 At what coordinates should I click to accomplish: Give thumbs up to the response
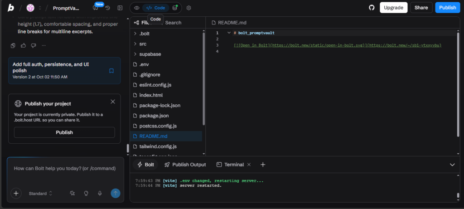[x=24, y=46]
